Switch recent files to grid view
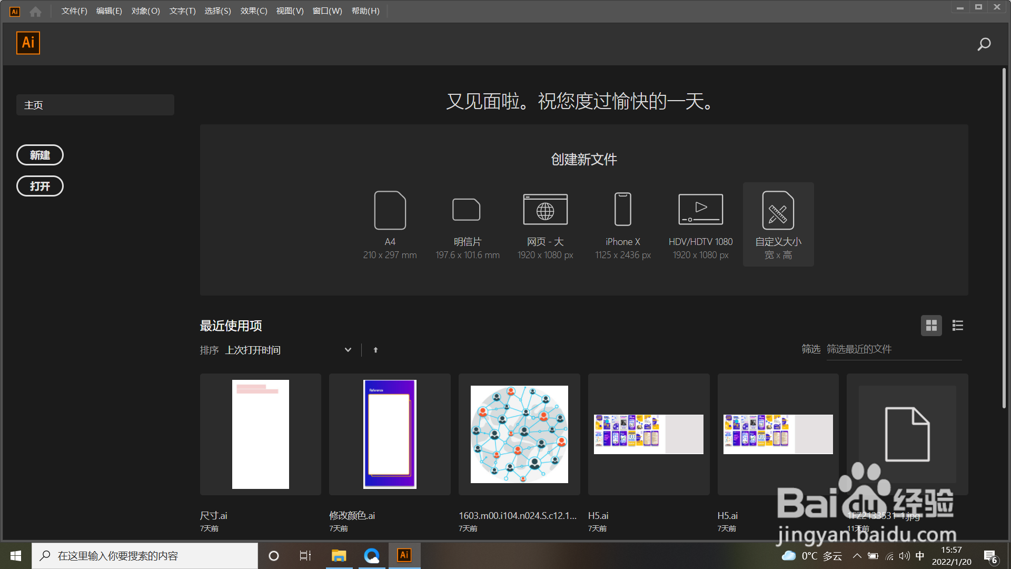 click(x=931, y=326)
